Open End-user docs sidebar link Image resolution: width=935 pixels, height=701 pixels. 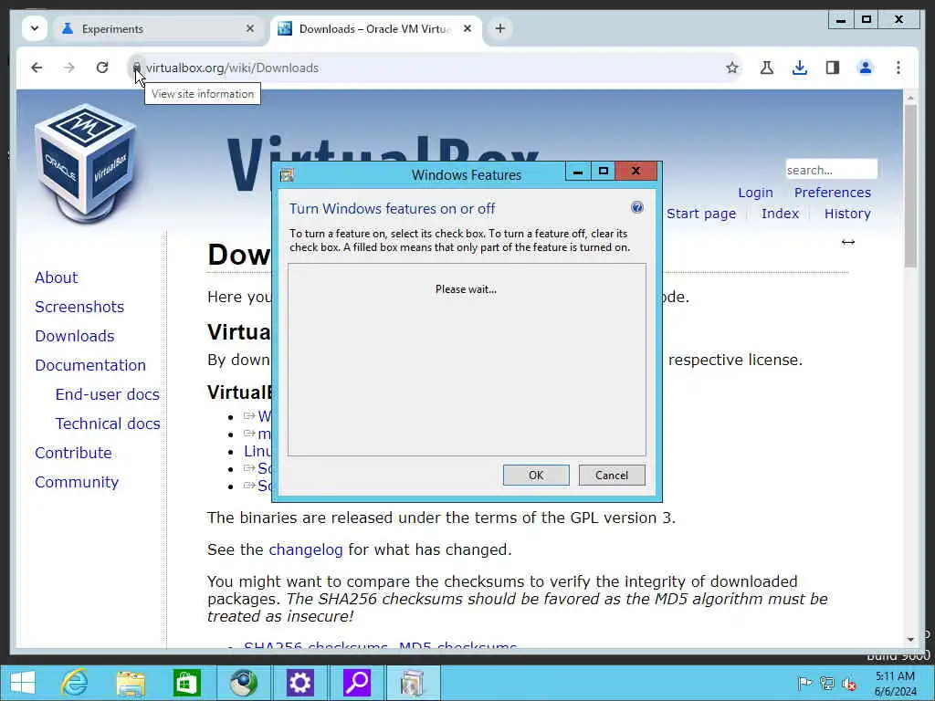108,394
